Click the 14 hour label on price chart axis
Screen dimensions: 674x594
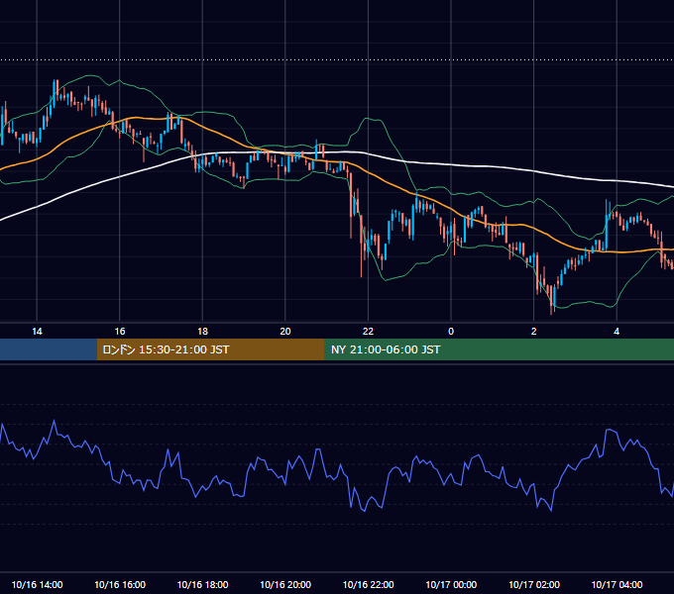(37, 332)
